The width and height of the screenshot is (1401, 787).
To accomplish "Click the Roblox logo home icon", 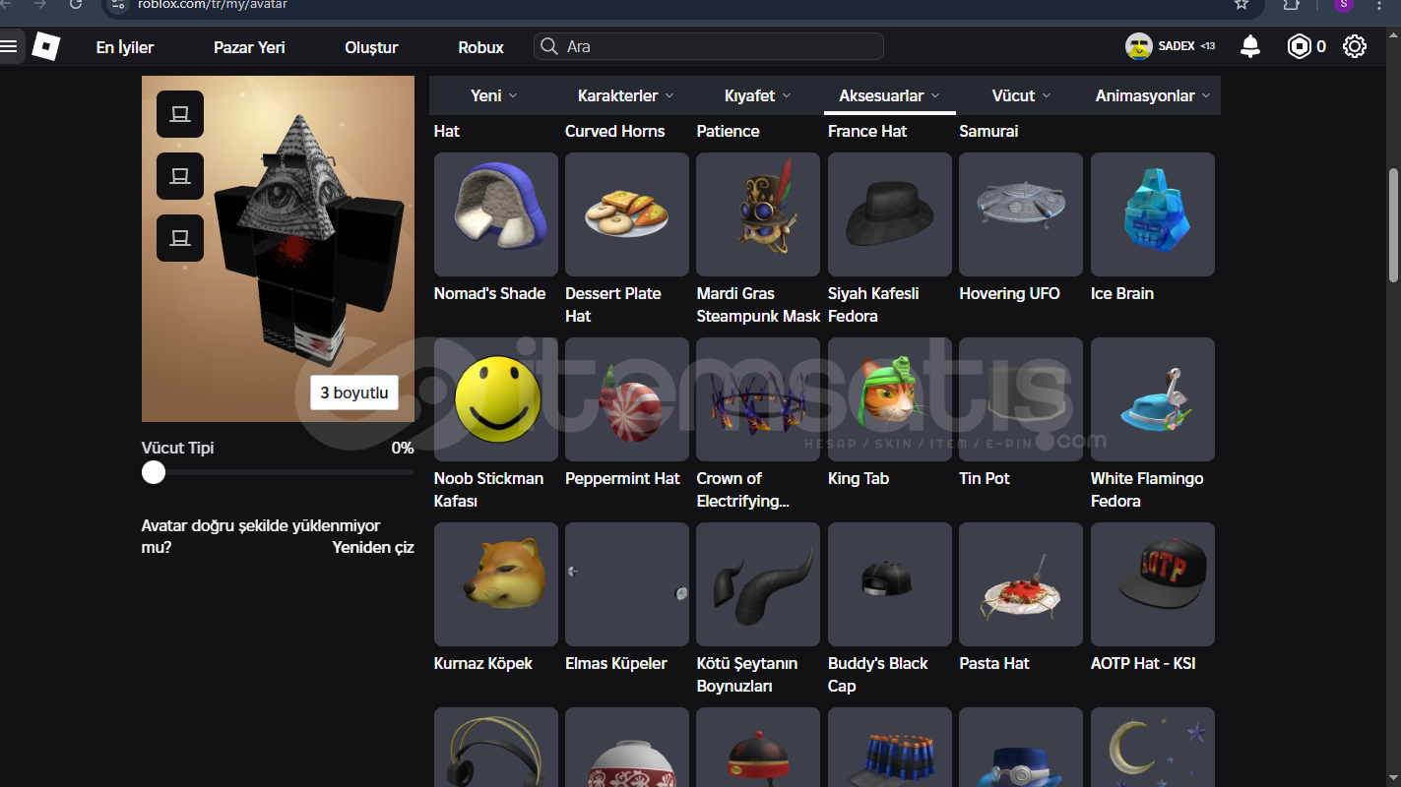I will pyautogui.click(x=46, y=46).
